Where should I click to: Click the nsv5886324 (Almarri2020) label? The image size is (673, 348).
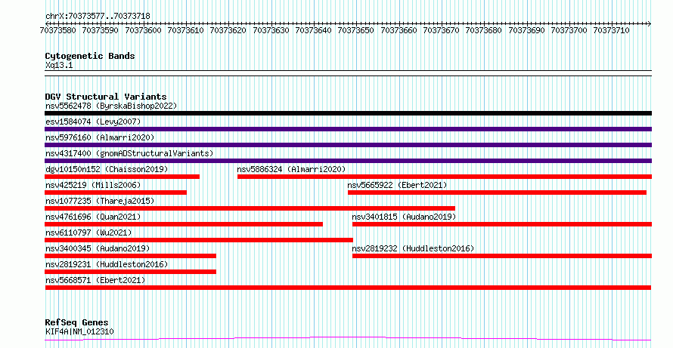291,169
